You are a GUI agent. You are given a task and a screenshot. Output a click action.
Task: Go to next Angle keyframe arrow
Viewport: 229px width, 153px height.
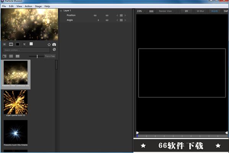(125, 20)
